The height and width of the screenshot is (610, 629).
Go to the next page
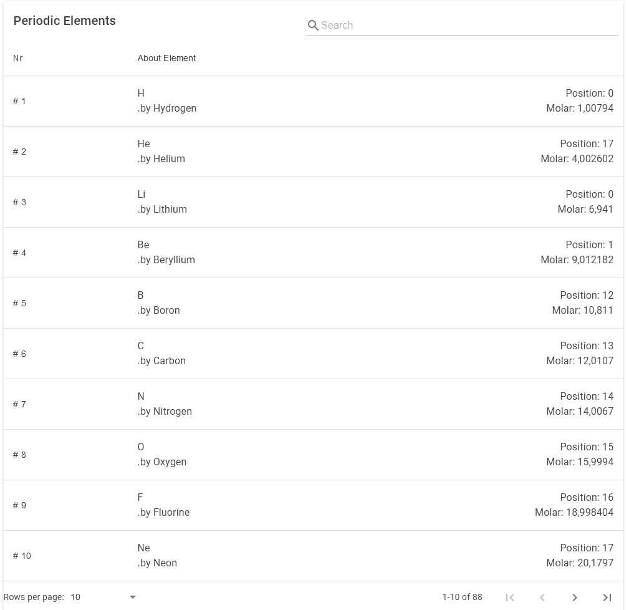(575, 597)
